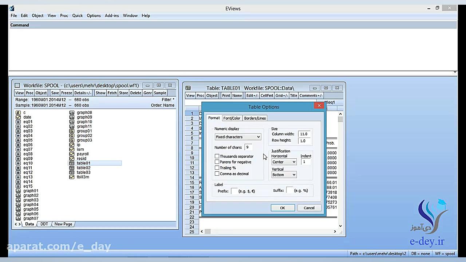Check Parens for negative option

(217, 162)
